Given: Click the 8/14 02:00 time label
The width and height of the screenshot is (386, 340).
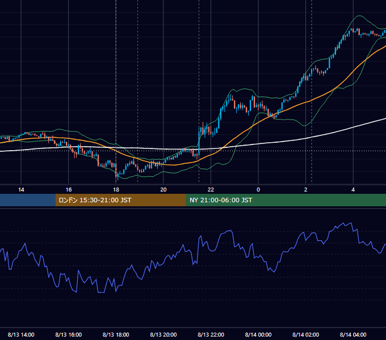Looking at the screenshot, I should pos(306,334).
